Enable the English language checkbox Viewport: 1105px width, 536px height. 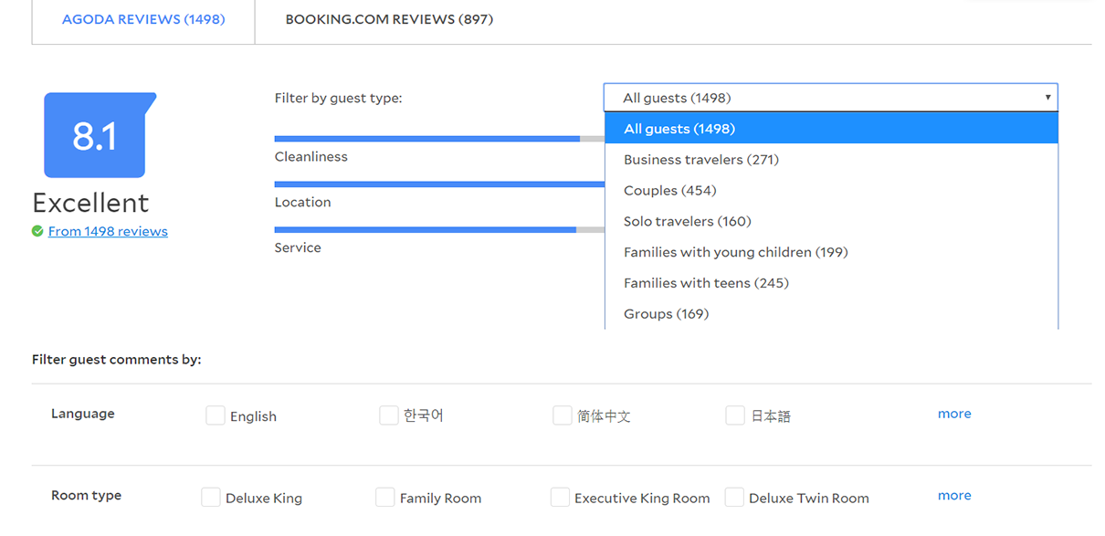216,415
